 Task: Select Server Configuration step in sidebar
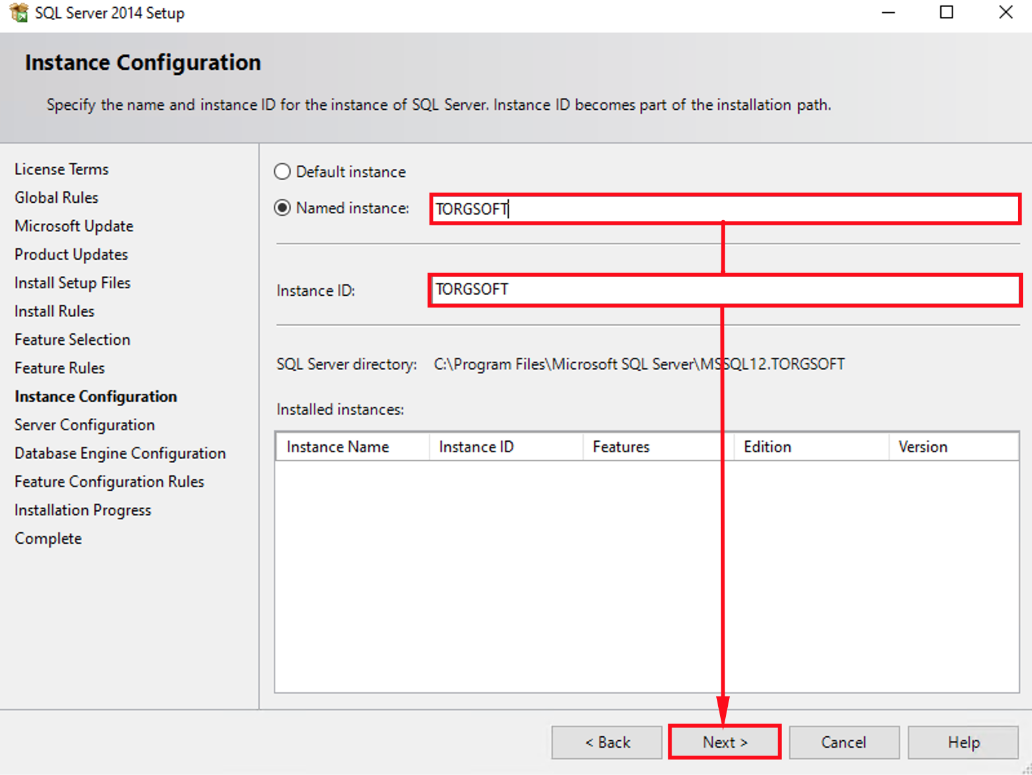pos(85,425)
